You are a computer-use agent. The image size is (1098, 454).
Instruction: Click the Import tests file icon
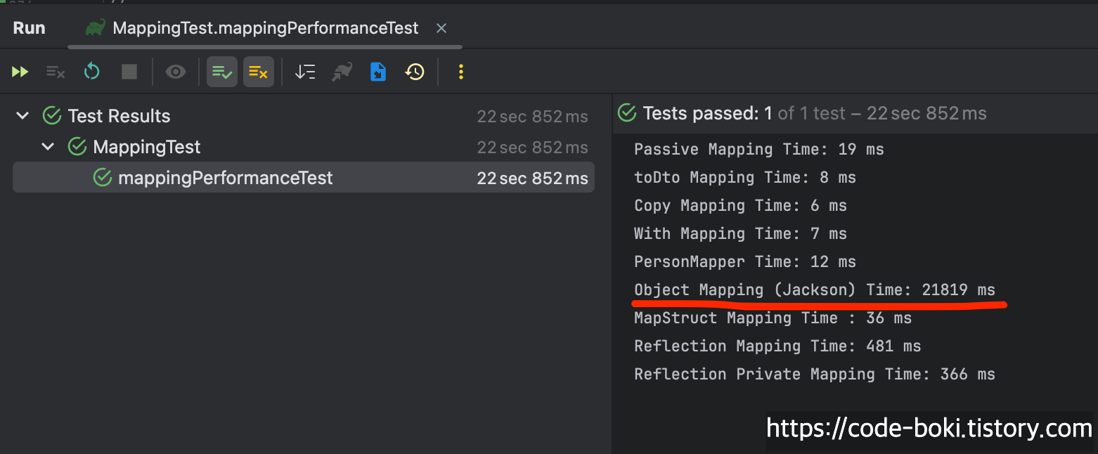378,72
